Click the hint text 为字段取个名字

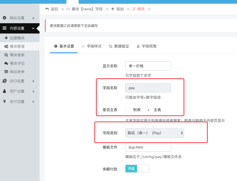(138, 75)
